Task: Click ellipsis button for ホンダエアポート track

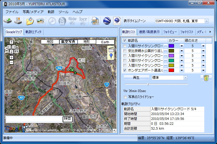Action: (165, 70)
